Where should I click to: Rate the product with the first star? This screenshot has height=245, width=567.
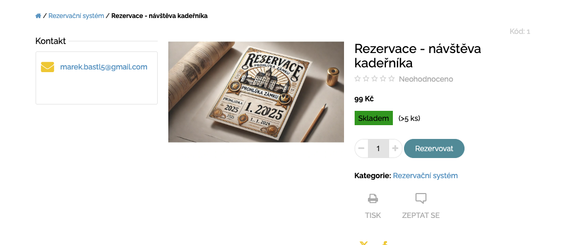(358, 79)
